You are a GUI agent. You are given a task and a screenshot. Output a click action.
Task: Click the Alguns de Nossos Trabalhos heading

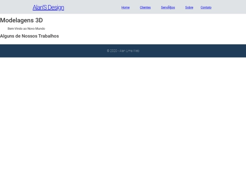click(x=30, y=36)
